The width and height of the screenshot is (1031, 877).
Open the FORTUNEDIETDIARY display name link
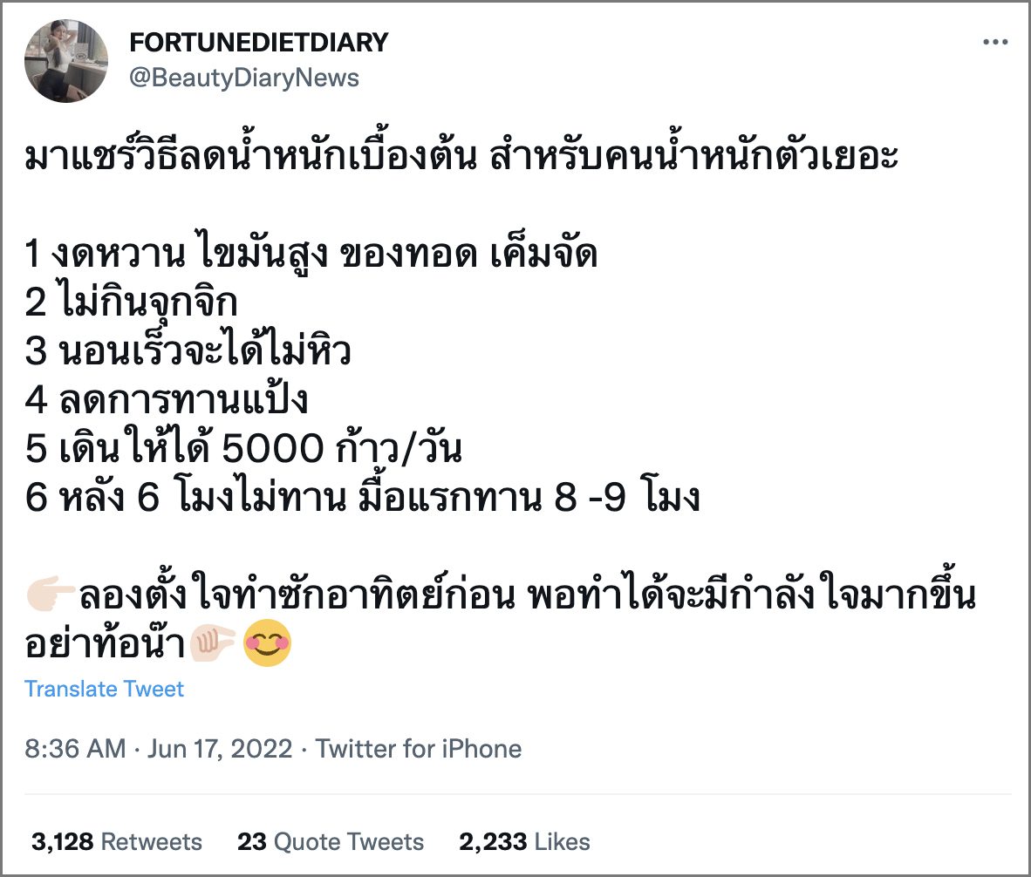click(258, 42)
